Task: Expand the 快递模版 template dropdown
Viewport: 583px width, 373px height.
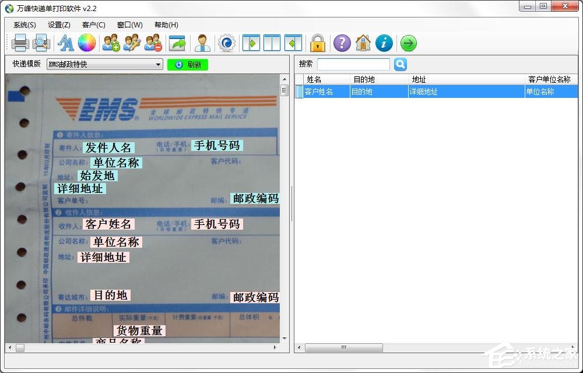Action: [159, 65]
